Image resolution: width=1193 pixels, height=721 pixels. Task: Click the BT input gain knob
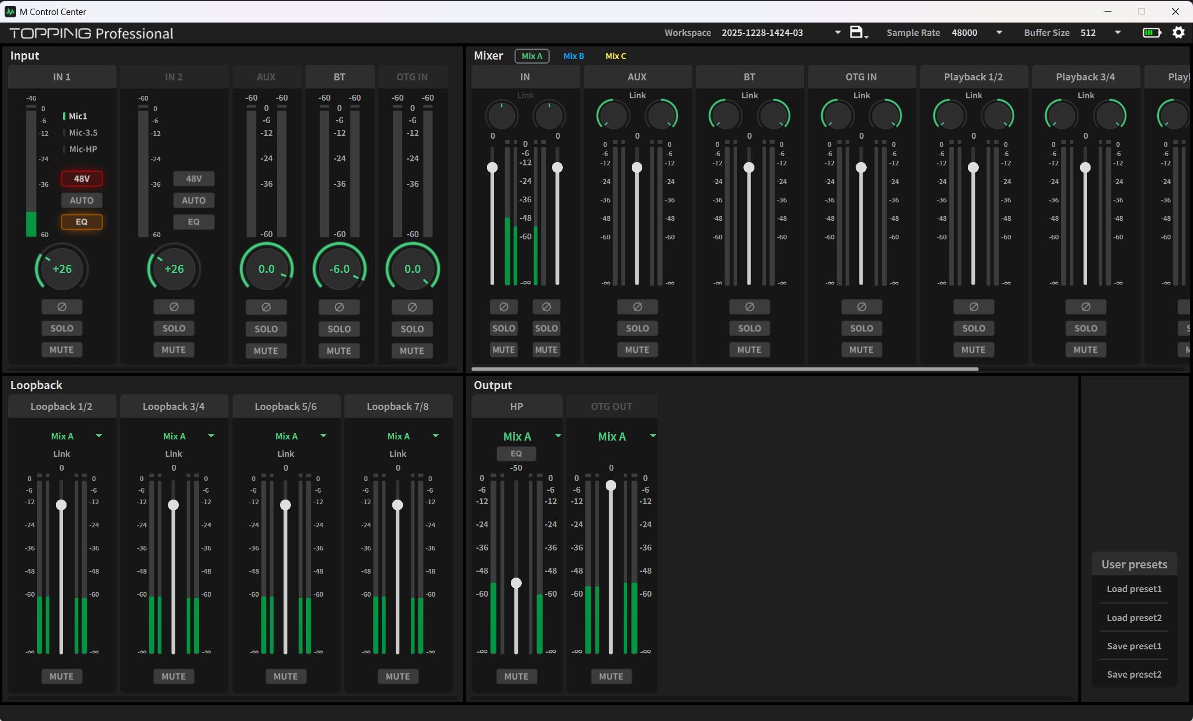coord(339,269)
